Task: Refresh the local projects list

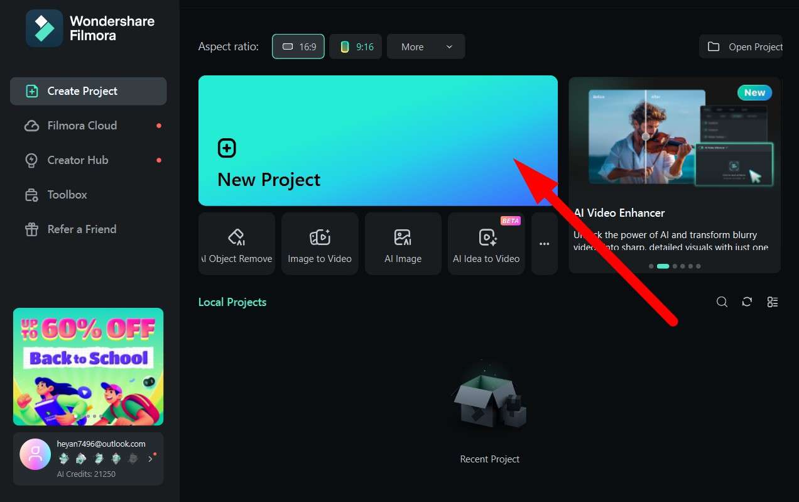Action: coord(747,302)
